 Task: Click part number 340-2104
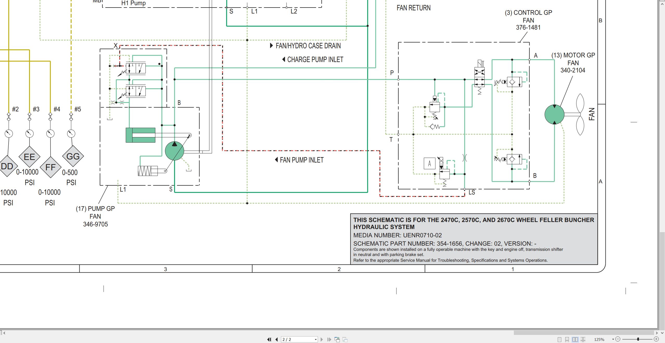(x=573, y=70)
